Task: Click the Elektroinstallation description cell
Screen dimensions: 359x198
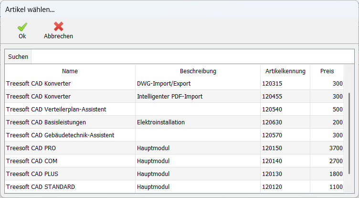Action: coord(161,122)
